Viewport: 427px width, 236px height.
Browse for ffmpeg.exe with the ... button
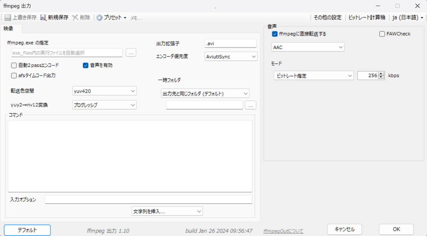(x=131, y=53)
